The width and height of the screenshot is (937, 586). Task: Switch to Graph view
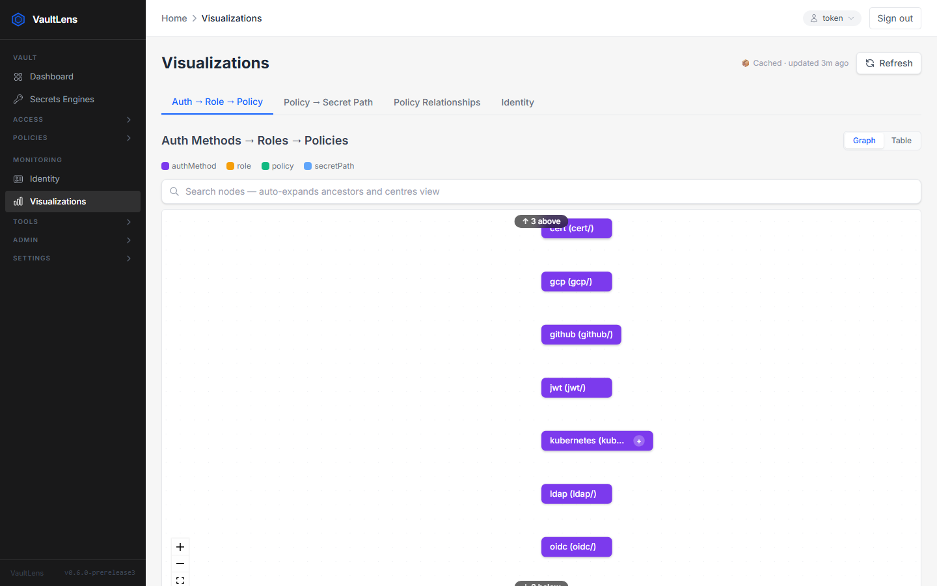864,141
